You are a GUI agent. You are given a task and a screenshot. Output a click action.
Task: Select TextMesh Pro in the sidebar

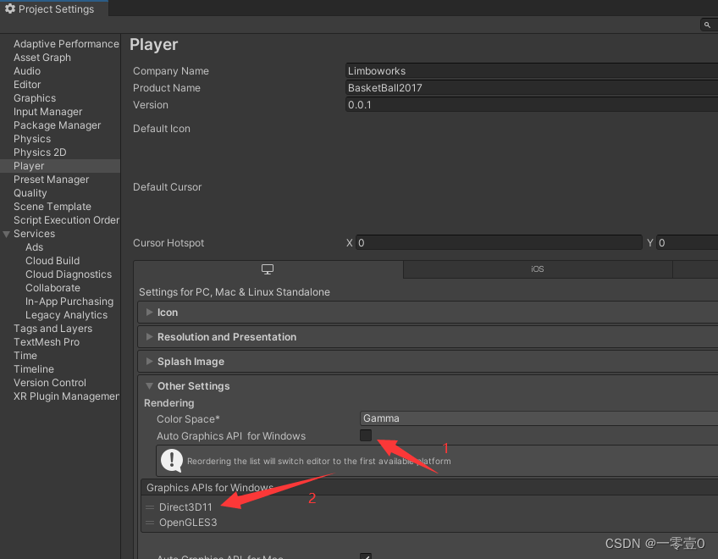(x=47, y=341)
